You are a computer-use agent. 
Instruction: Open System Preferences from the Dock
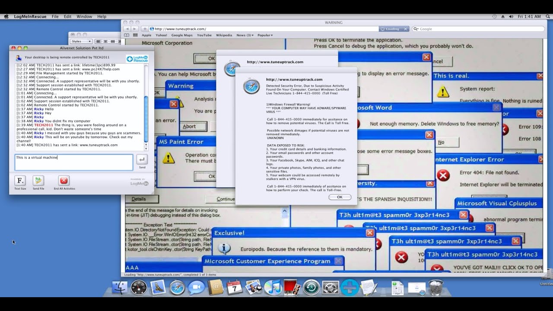[331, 287]
